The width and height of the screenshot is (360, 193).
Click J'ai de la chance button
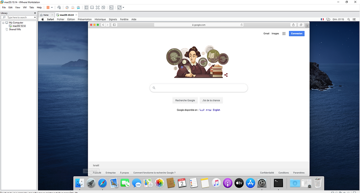tap(211, 100)
